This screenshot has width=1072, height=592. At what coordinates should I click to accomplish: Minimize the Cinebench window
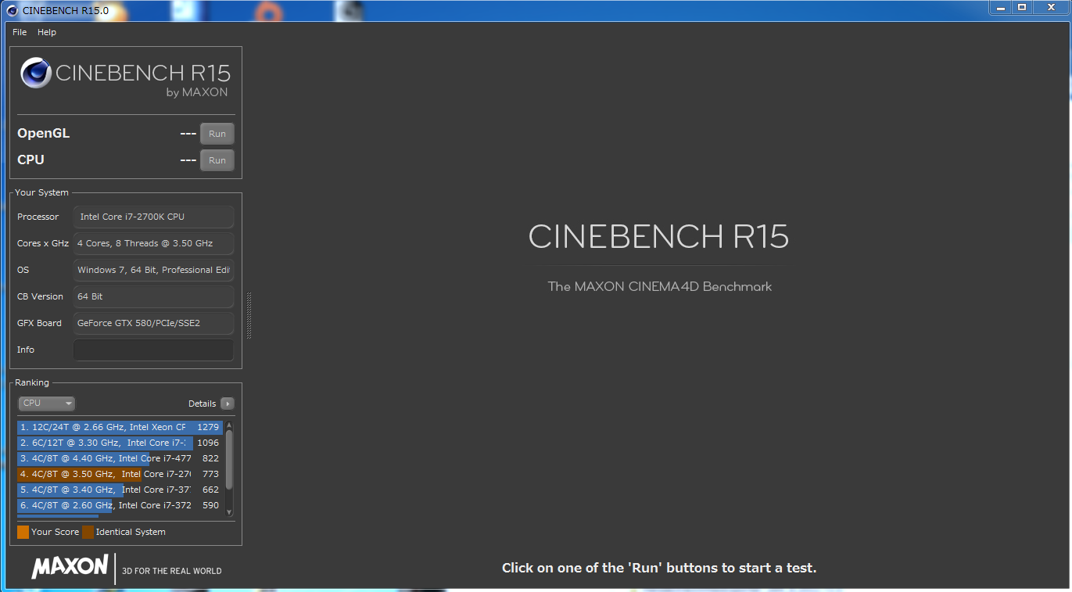click(1000, 7)
